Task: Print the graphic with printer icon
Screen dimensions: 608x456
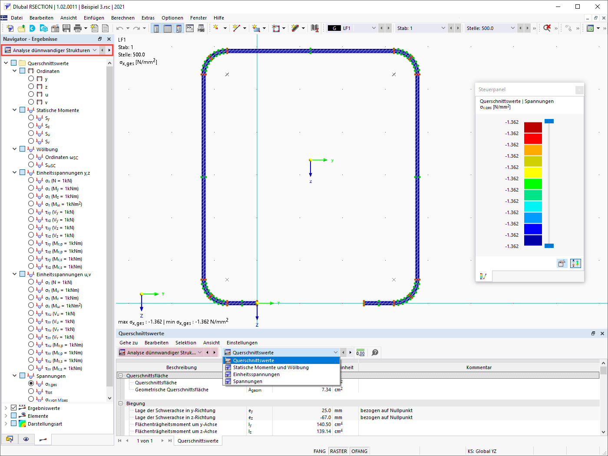Action: click(78, 28)
